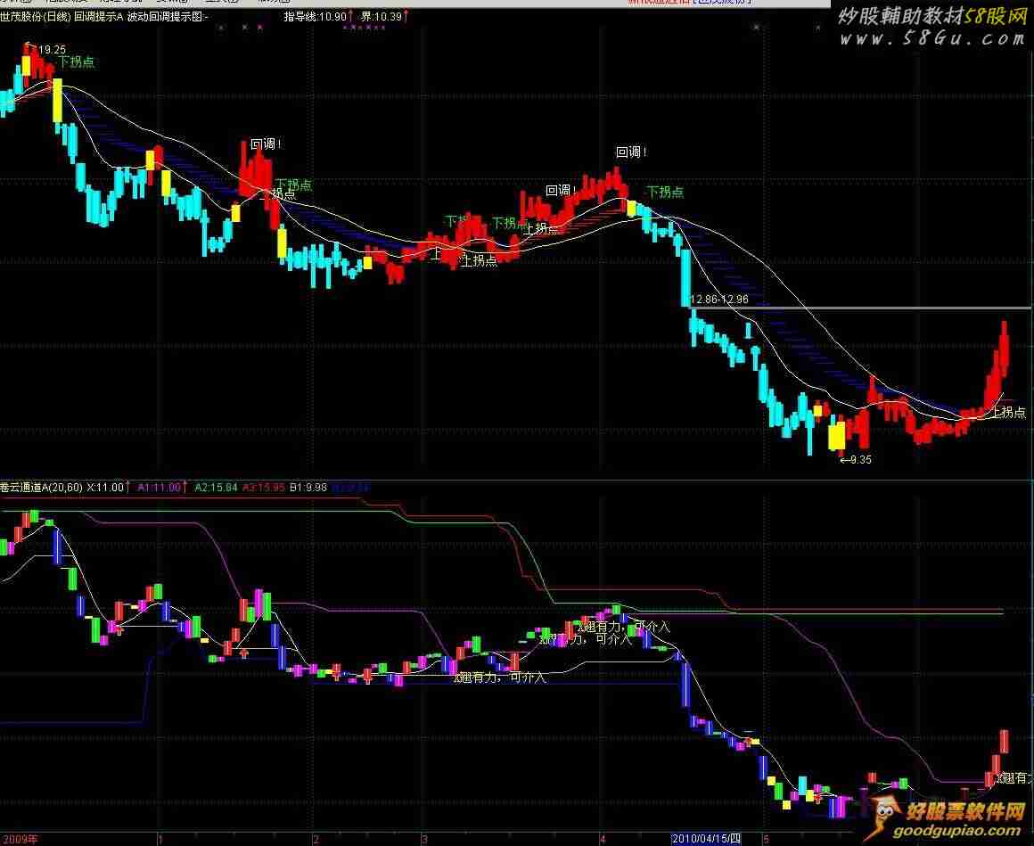Click the first white 回调! signal on the left

point(266,144)
